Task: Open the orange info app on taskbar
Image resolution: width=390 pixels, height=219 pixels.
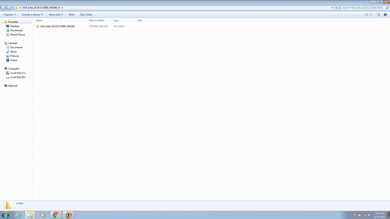Action: (68, 215)
